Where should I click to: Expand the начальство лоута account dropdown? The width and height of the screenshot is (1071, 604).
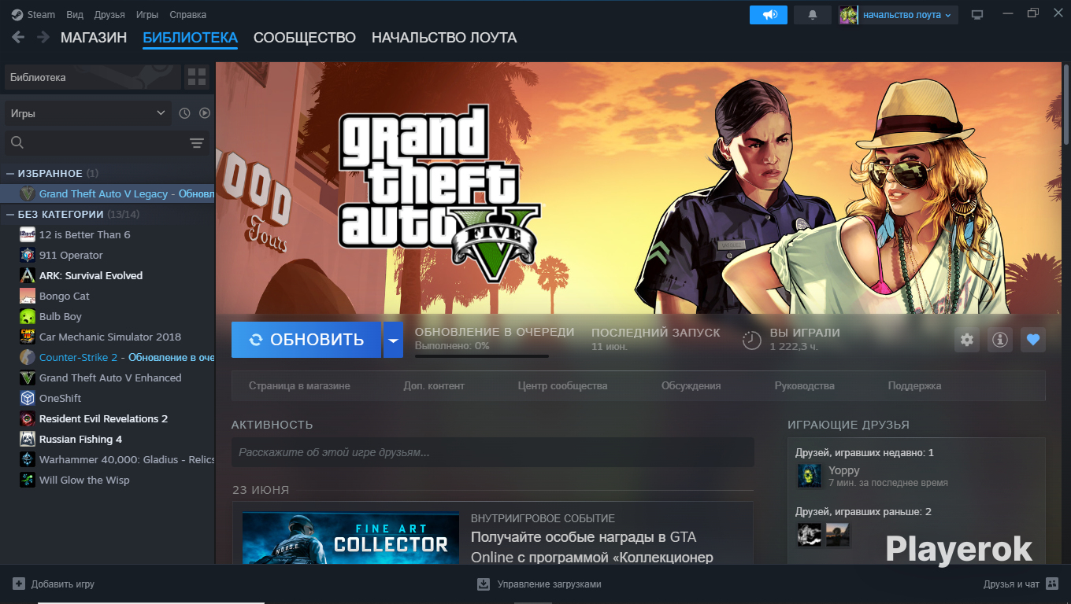898,14
